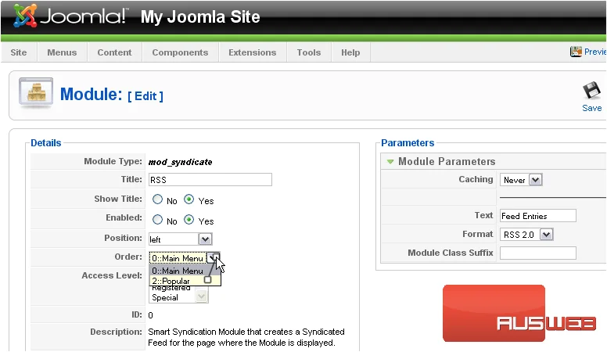Click the Module: [ Edit ] heading
This screenshot has width=607, height=352.
pyautogui.click(x=112, y=95)
